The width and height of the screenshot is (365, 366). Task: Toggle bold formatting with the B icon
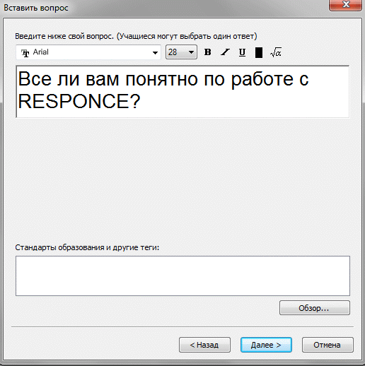(x=208, y=52)
